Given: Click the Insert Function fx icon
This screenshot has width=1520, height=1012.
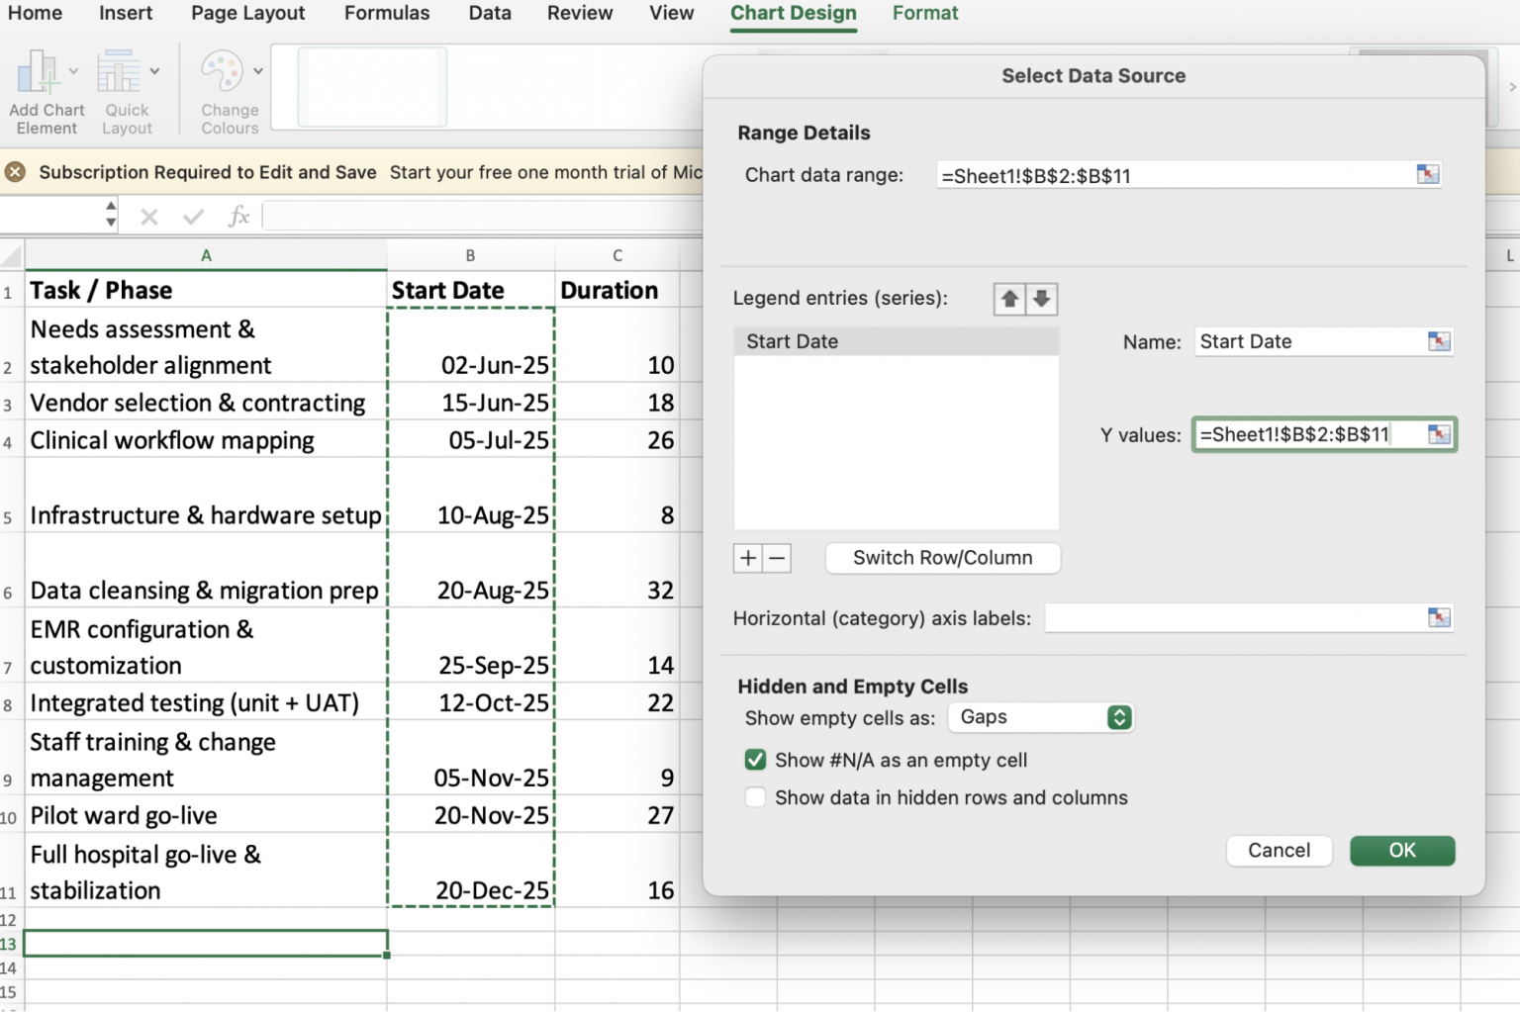Looking at the screenshot, I should tap(238, 216).
